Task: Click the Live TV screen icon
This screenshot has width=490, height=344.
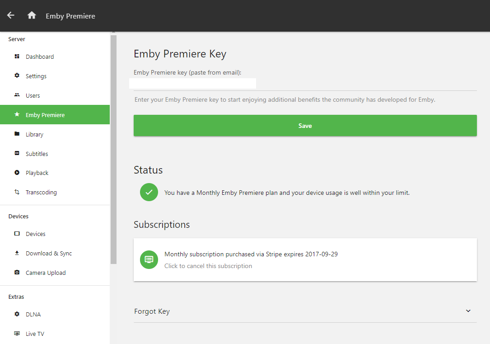Action: [17, 333]
